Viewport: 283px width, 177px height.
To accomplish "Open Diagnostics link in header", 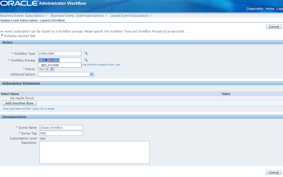I will pos(255,9).
